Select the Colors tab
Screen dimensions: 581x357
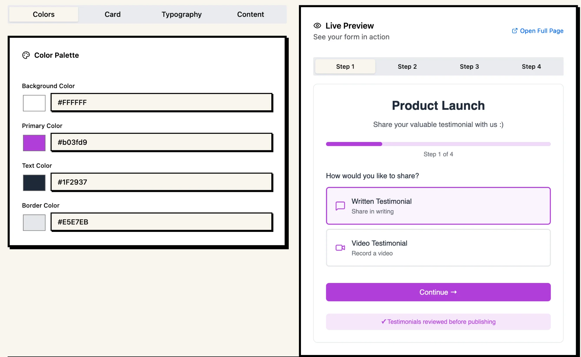[44, 14]
